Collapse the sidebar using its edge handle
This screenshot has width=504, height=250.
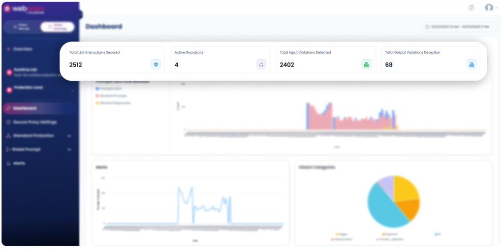tap(80, 14)
